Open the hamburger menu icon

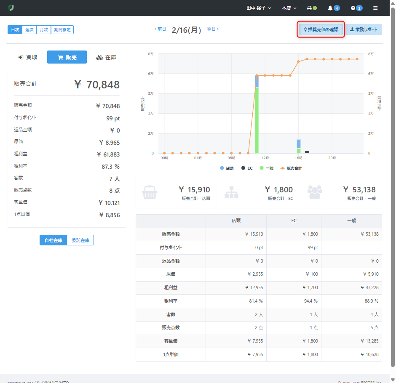point(375,8)
